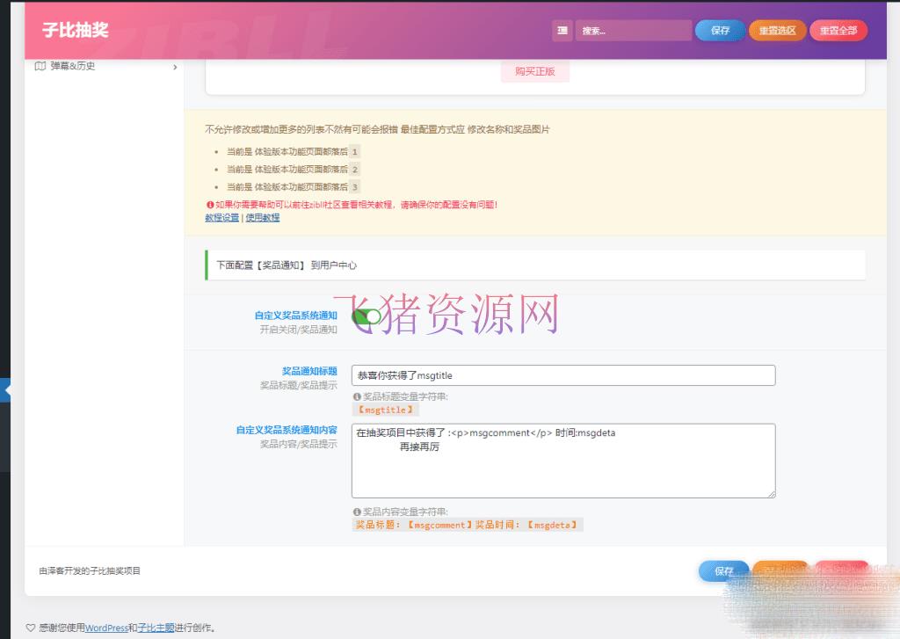Click the info icon above the msgtitle variable tag

(x=358, y=397)
